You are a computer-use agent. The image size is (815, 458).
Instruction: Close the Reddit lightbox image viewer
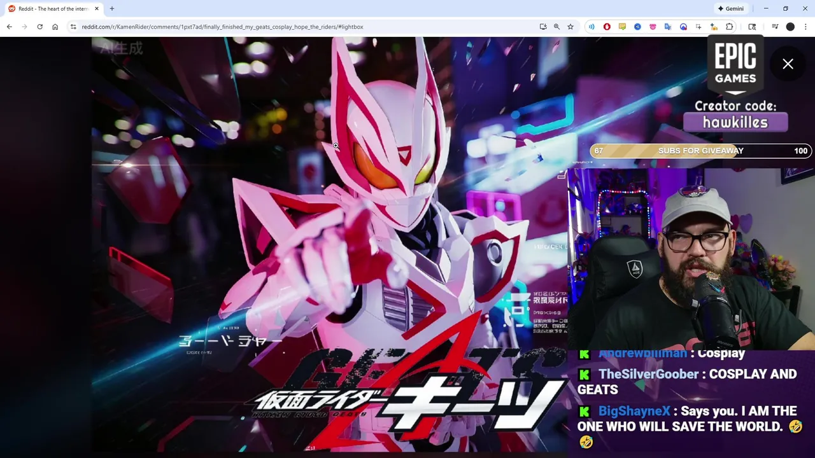point(788,64)
